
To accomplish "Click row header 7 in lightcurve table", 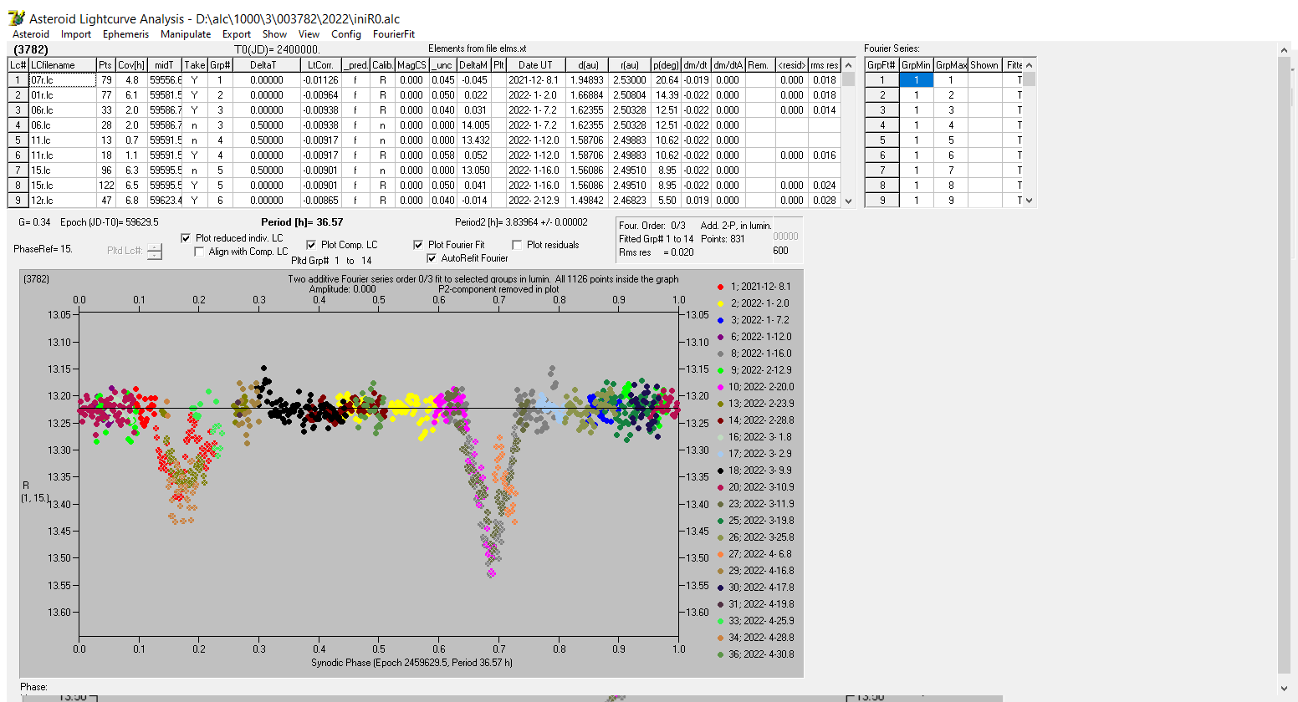I will click(x=18, y=170).
